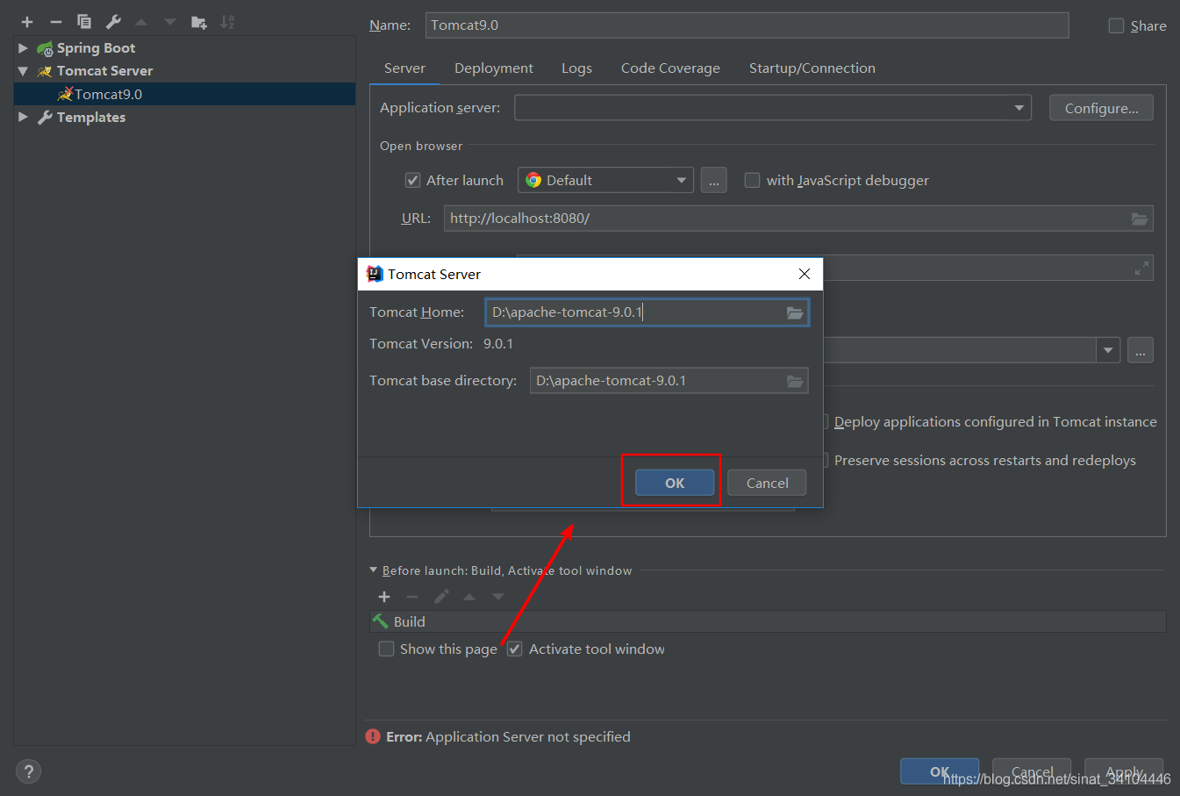The height and width of the screenshot is (796, 1180).
Task: Add before launch task plus icon
Action: point(384,597)
